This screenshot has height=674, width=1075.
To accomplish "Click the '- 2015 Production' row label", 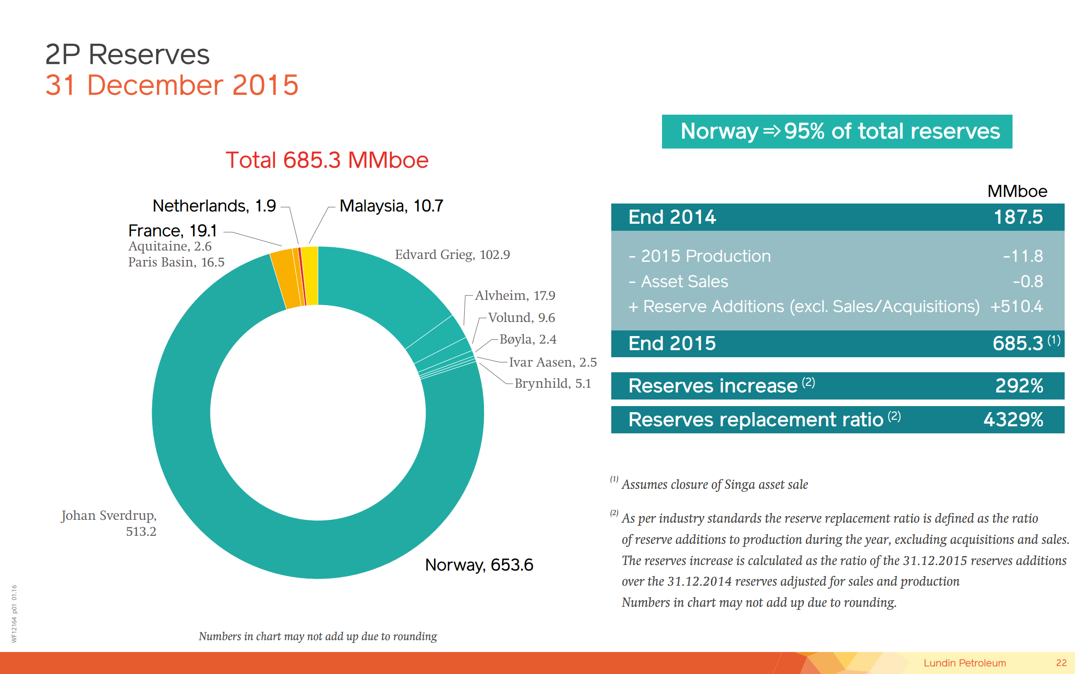I will pos(700,256).
